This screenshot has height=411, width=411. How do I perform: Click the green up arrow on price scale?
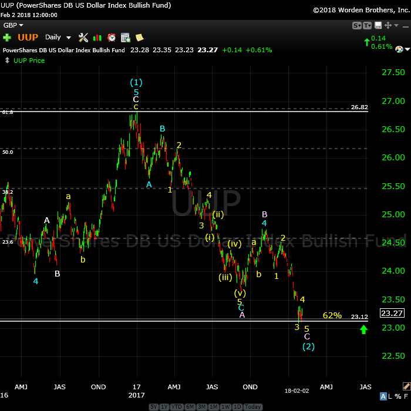pyautogui.click(x=363, y=329)
